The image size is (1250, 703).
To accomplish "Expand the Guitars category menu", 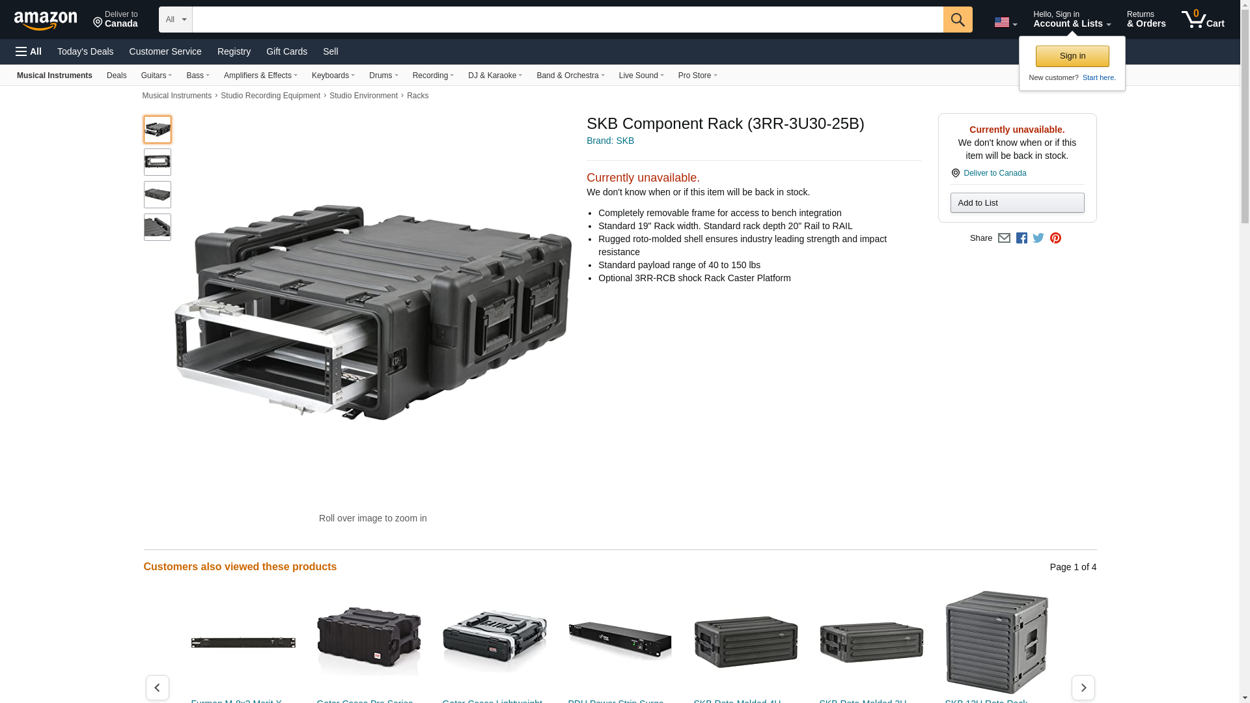I will click(x=156, y=76).
